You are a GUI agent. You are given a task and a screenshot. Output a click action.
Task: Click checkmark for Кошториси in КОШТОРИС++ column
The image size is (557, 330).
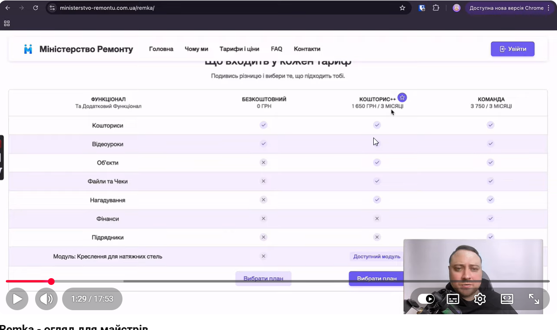pos(377,125)
